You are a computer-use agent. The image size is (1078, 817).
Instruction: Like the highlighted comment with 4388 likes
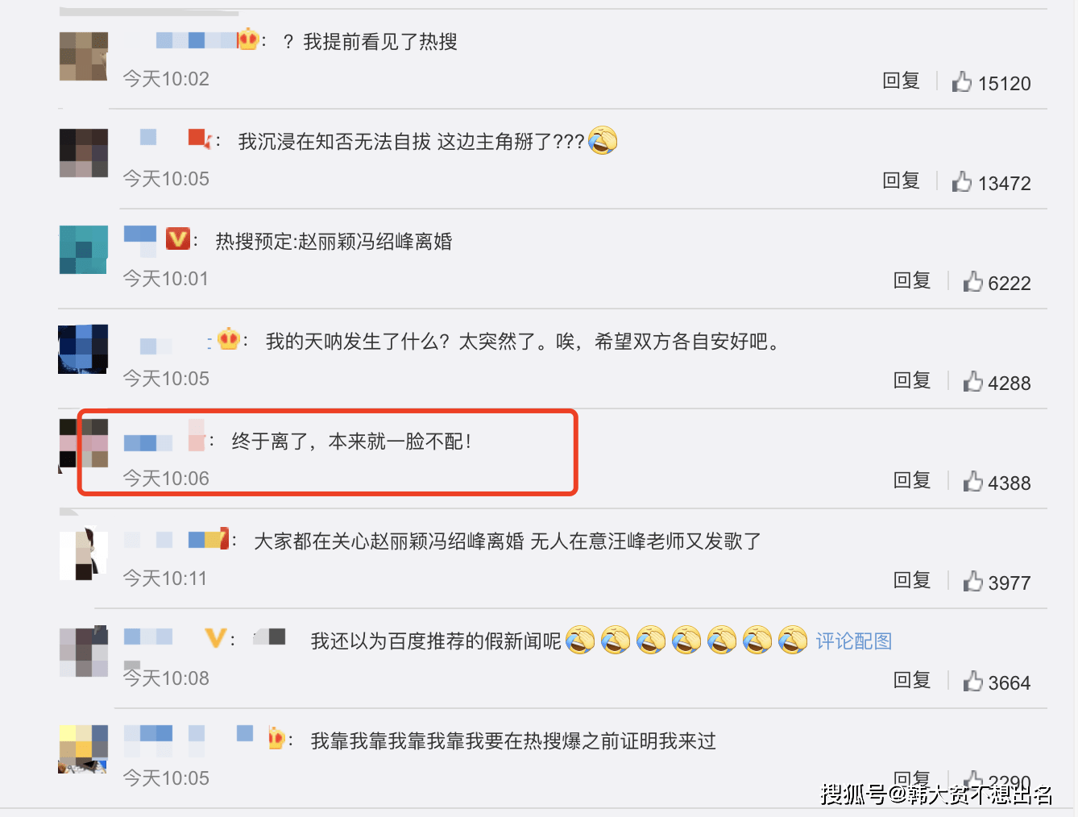tap(972, 481)
